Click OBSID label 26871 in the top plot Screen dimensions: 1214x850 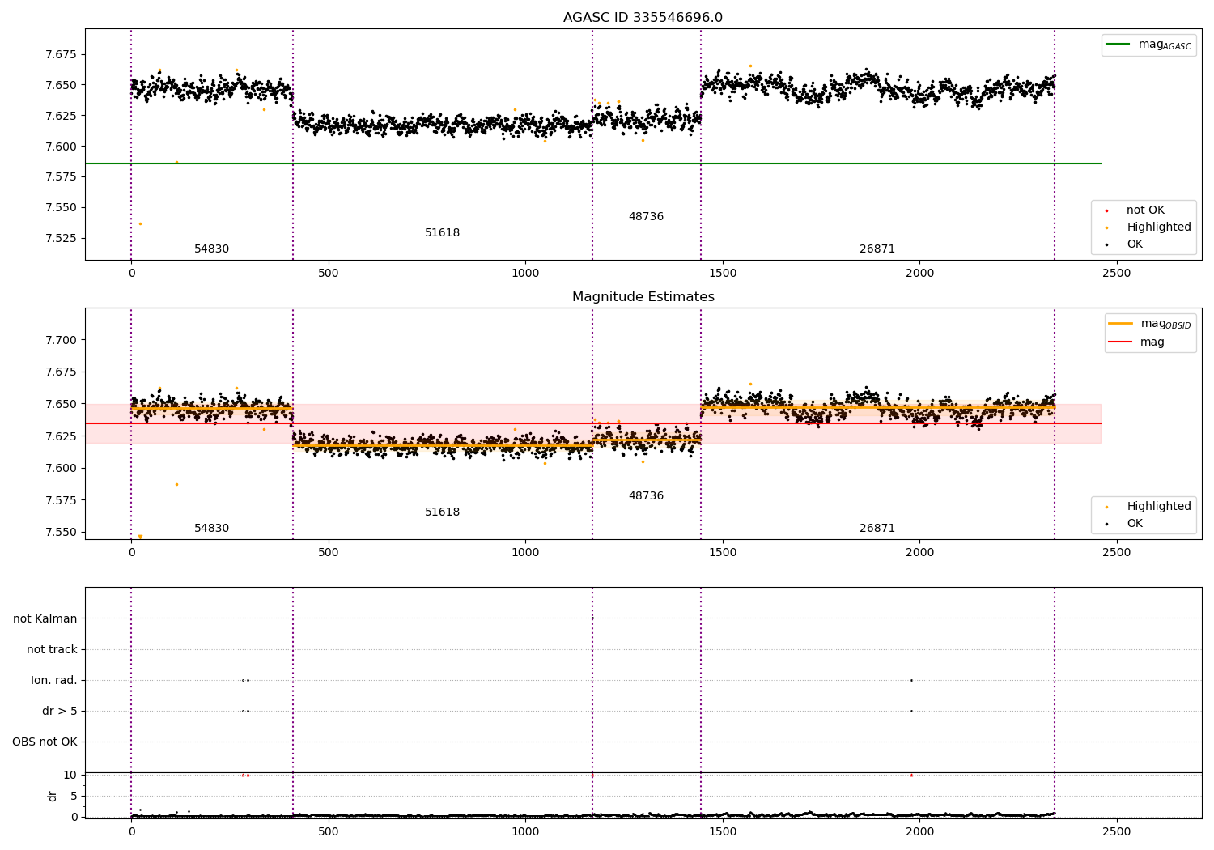coord(877,249)
